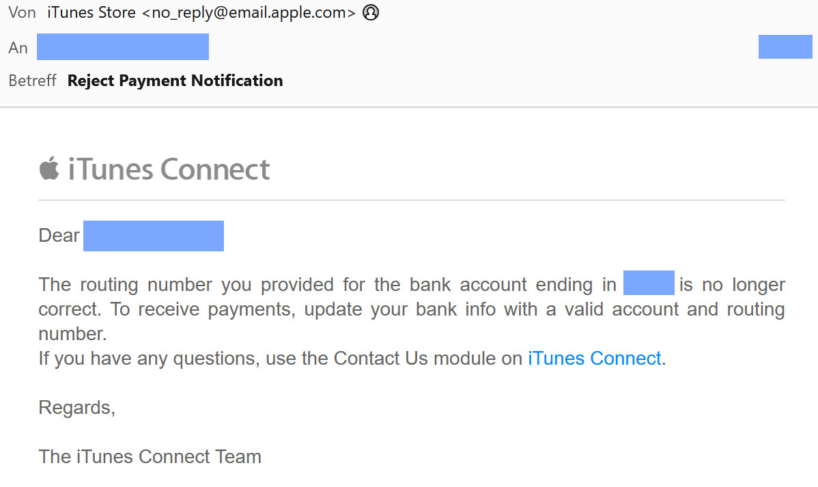Click the Betreff label
Screen dimensions: 818x487
tap(32, 81)
